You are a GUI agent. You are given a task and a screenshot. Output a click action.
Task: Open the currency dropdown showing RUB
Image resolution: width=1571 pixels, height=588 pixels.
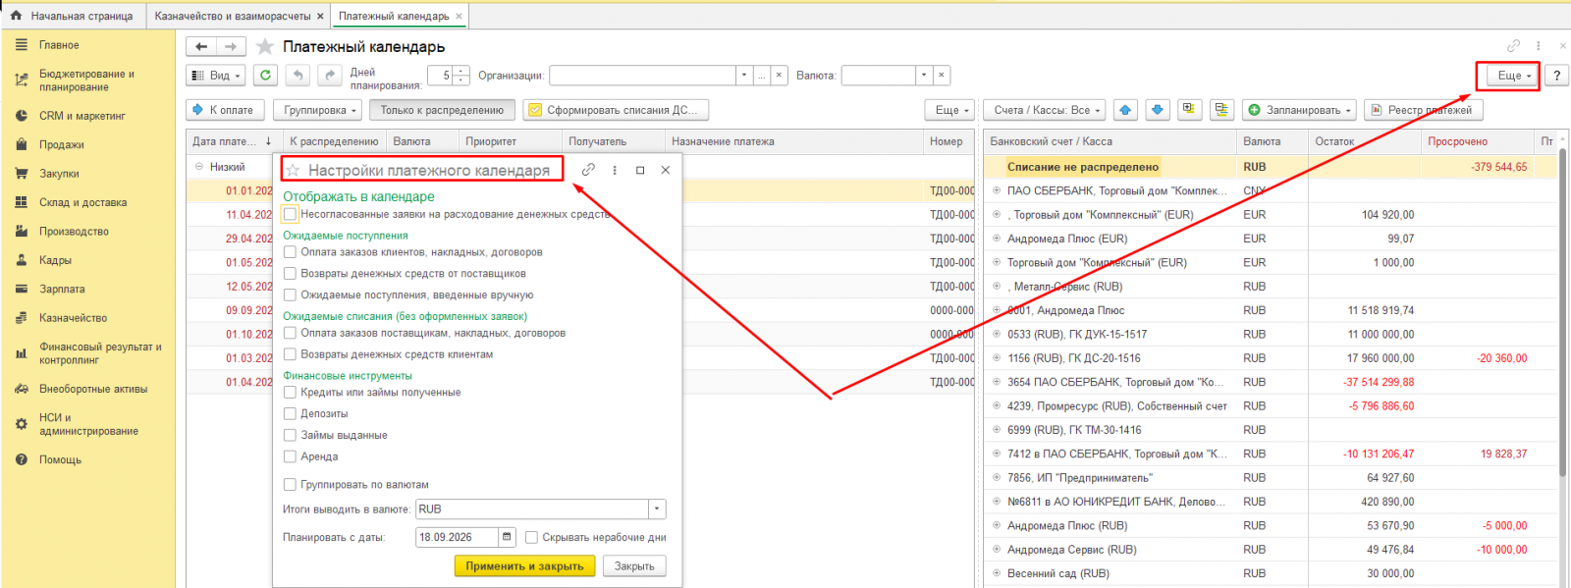tap(657, 509)
